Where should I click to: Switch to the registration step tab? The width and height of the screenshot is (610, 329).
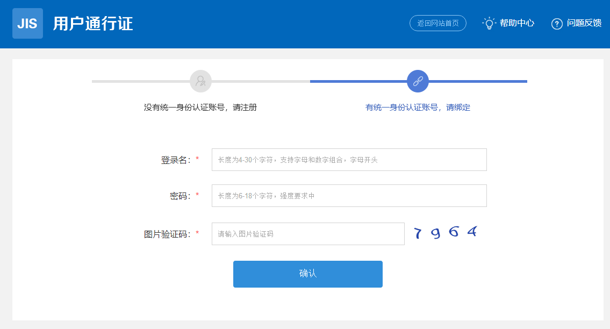click(201, 107)
